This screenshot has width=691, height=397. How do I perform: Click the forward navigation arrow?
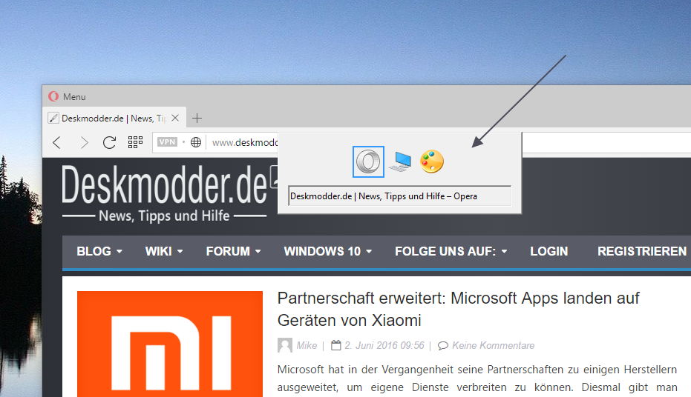pyautogui.click(x=84, y=142)
